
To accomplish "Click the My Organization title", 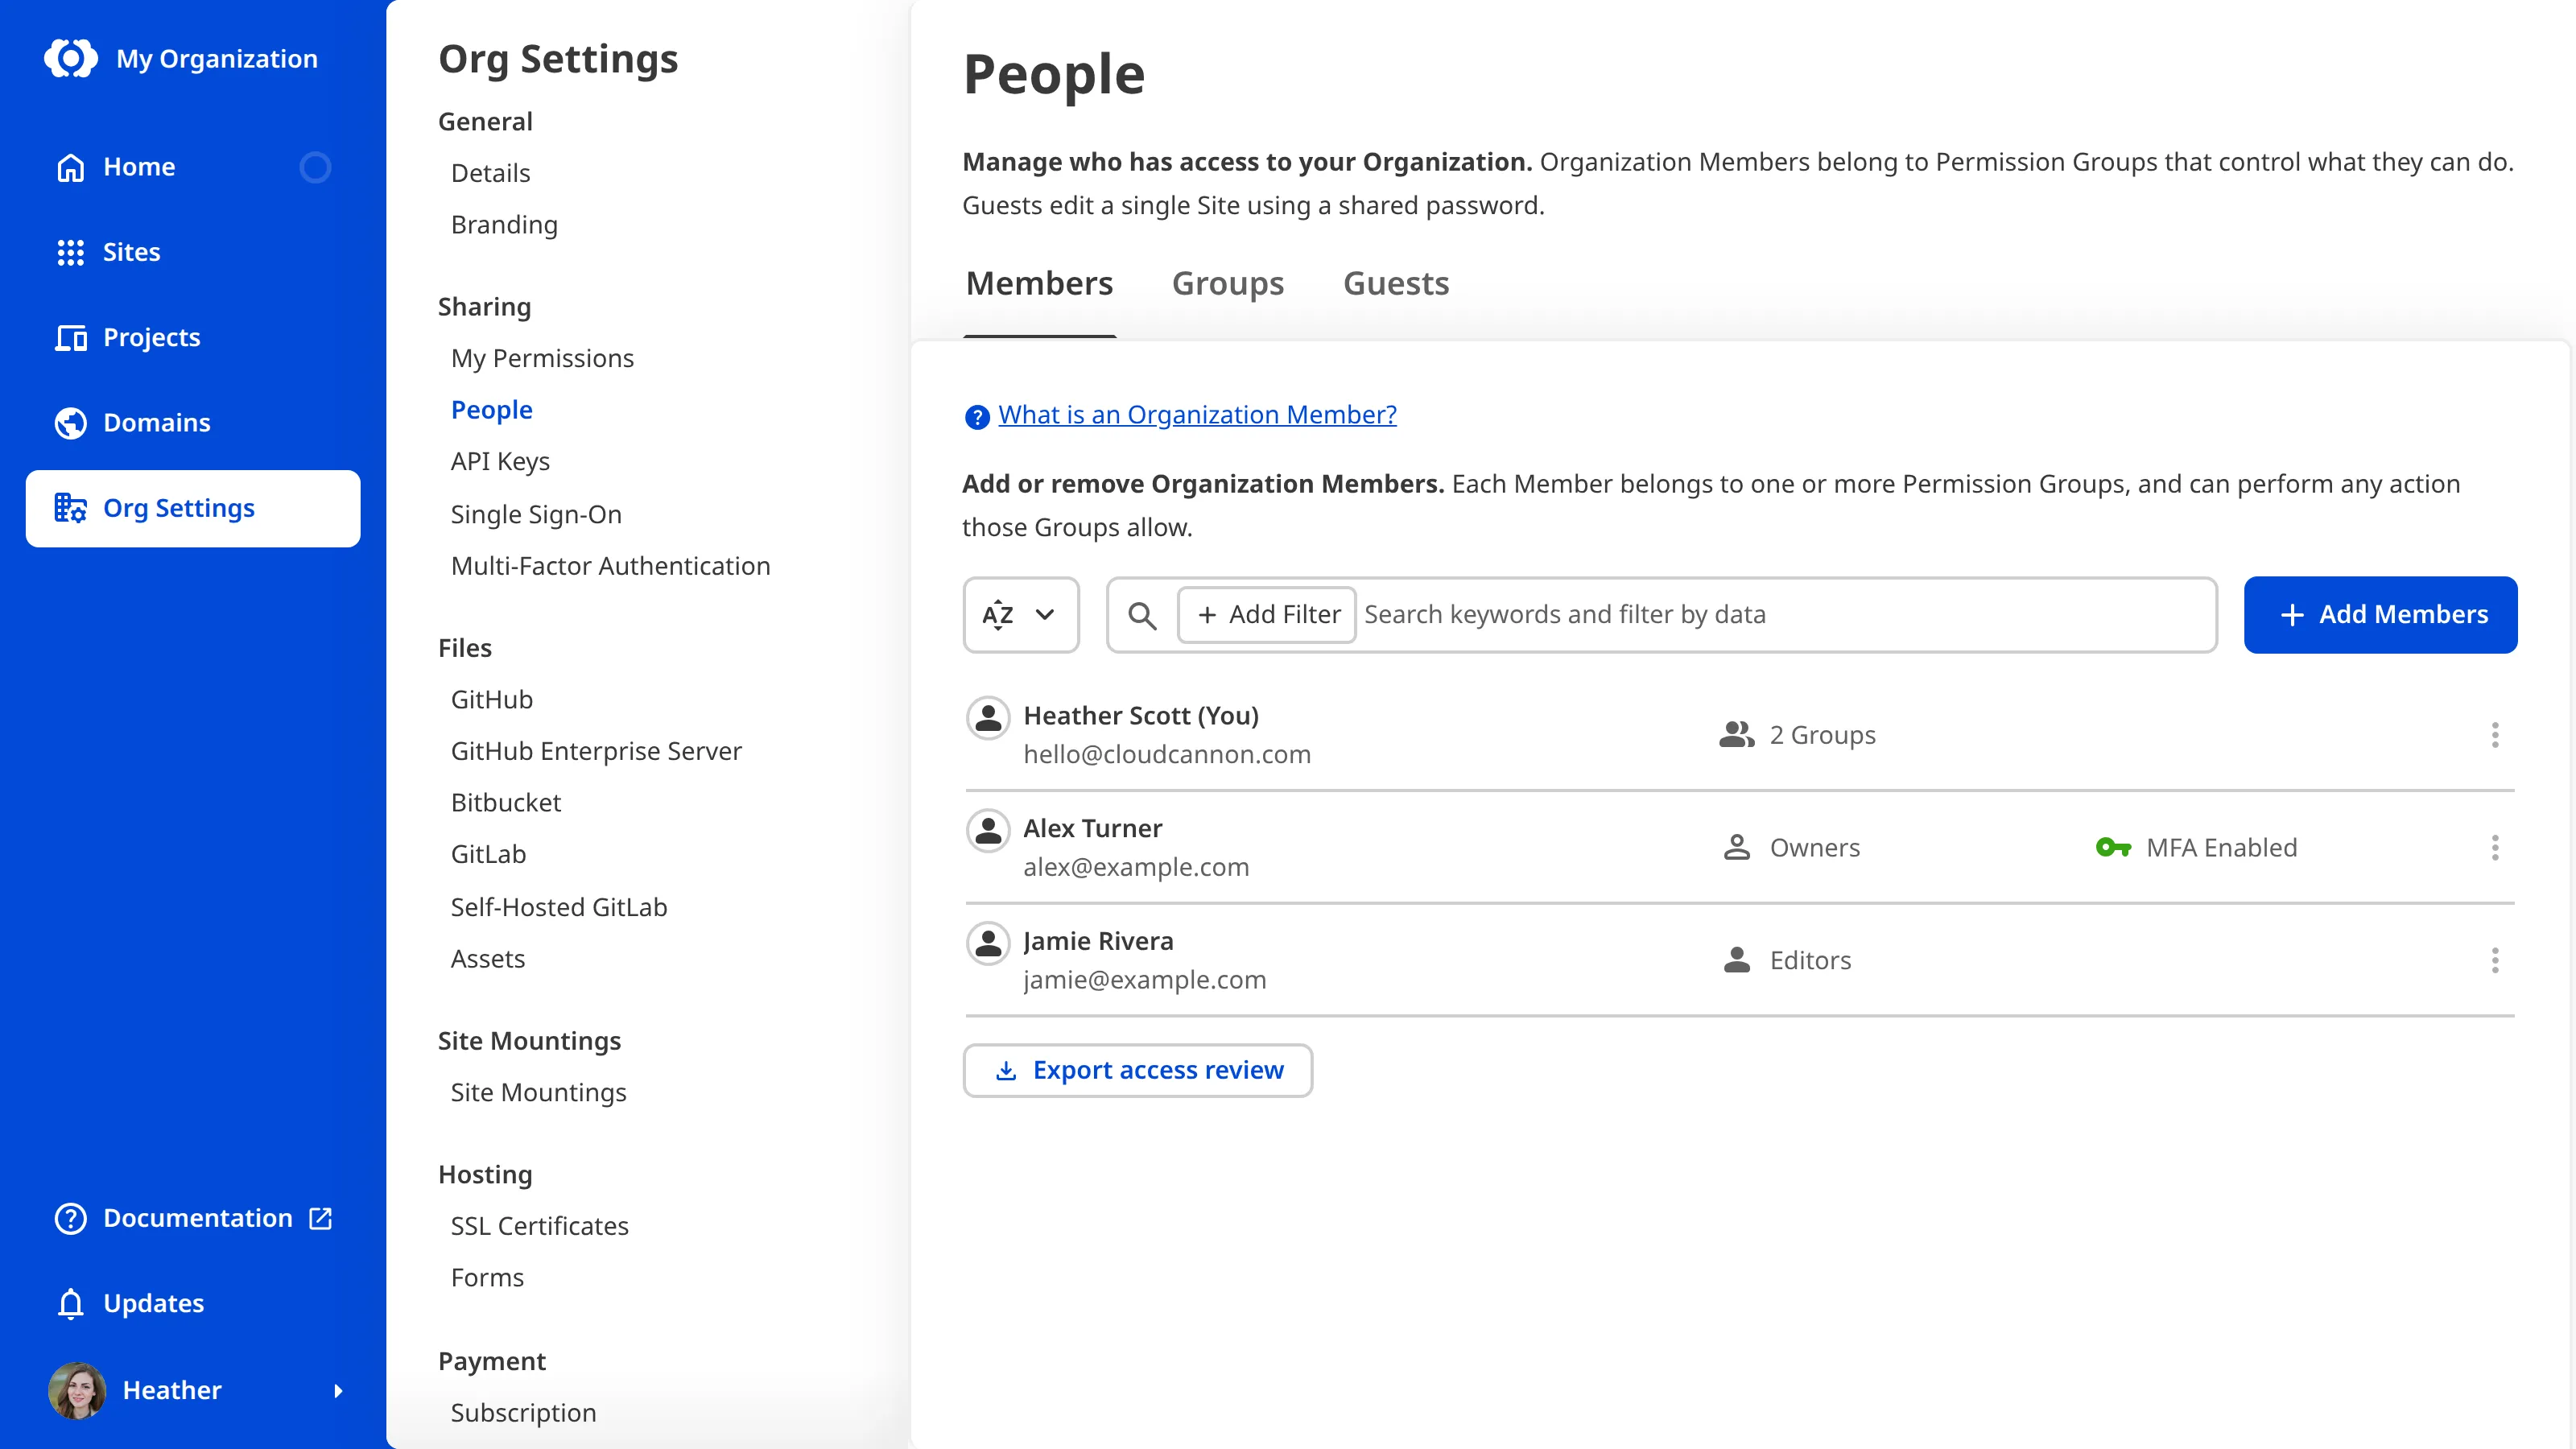I will [x=217, y=58].
